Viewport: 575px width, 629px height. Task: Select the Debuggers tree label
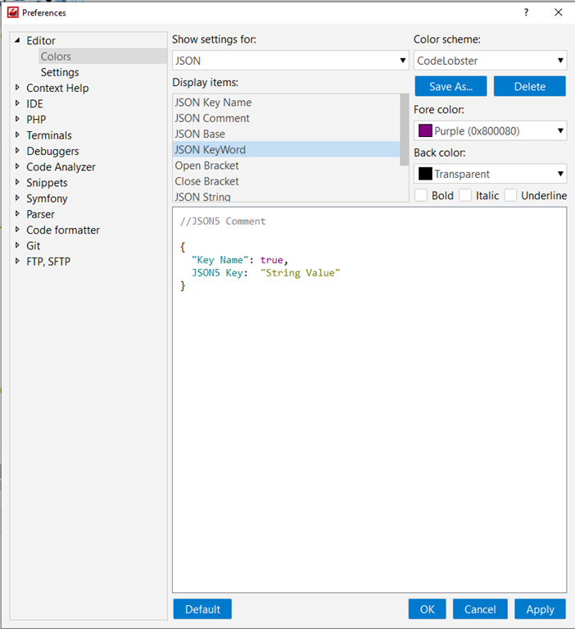52,151
